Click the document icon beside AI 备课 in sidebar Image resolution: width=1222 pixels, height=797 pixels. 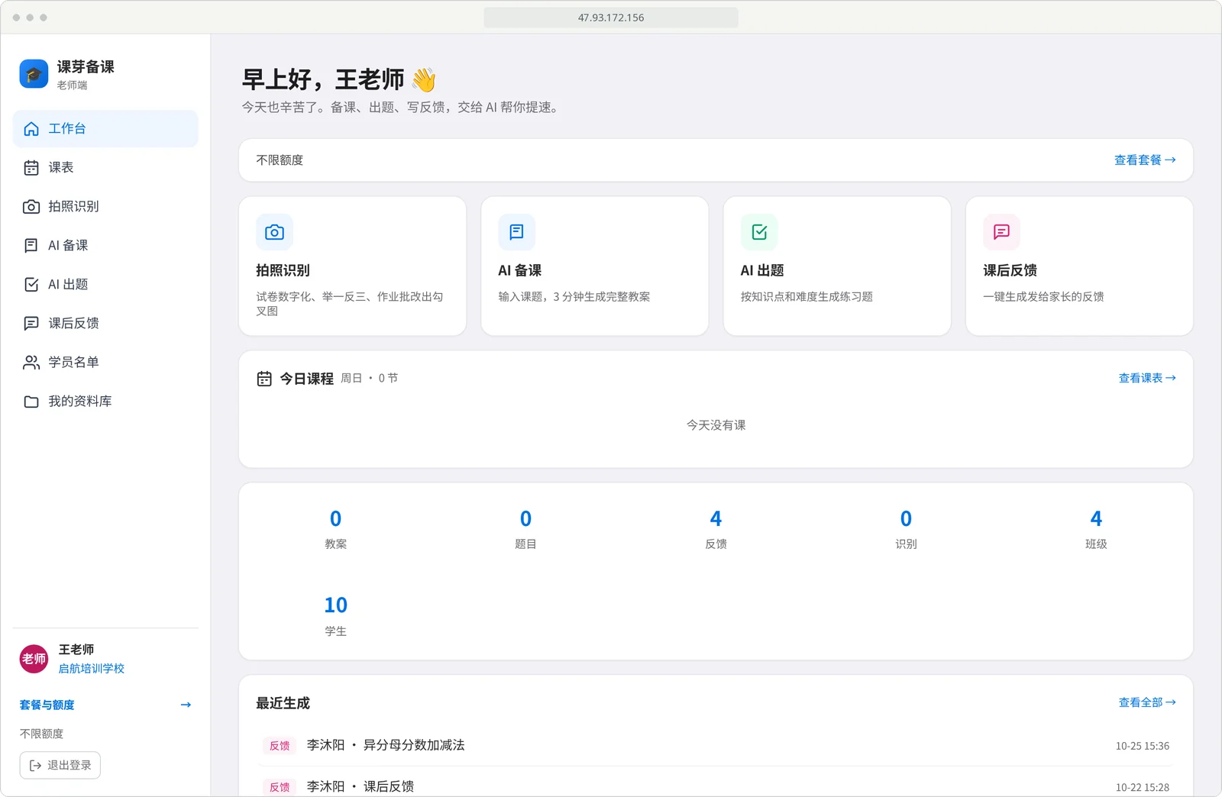31,246
